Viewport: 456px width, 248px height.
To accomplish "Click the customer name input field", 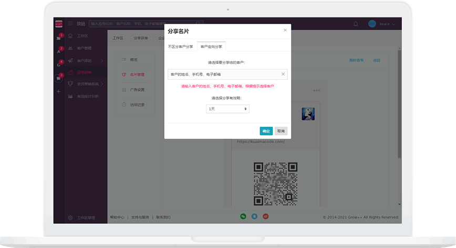I will click(223, 74).
